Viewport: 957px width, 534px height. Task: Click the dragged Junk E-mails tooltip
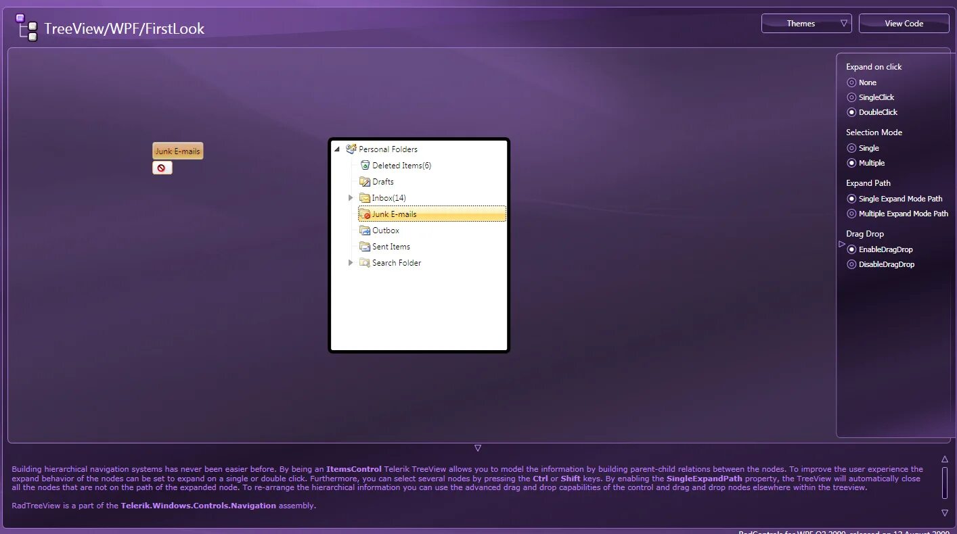177,151
